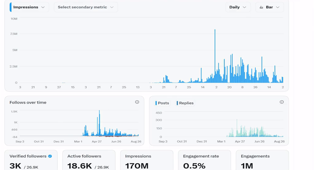This screenshot has height=170, width=314.
Task: Click the Engagements 1M value
Action: [247, 166]
